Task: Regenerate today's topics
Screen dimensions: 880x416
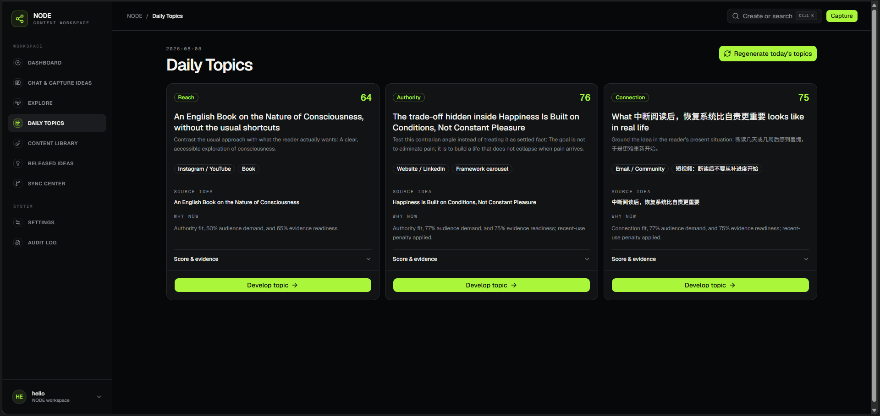Action: (768, 54)
